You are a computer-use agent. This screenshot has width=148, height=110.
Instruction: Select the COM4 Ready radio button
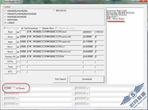(17, 88)
